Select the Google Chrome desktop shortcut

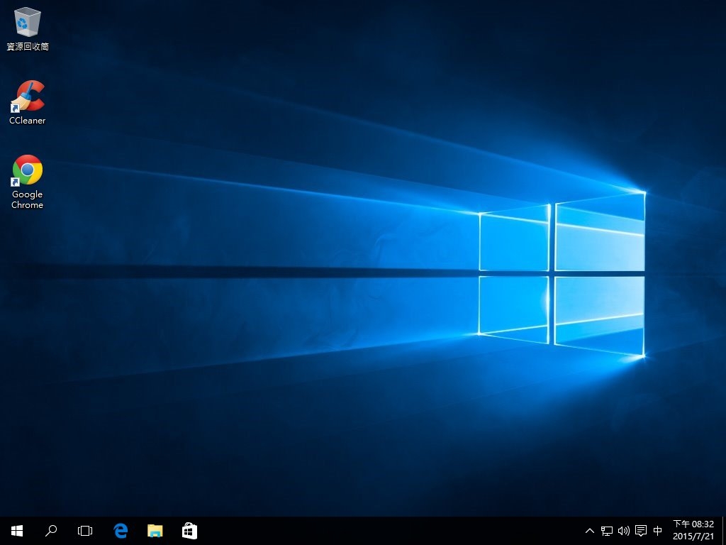[x=28, y=182]
